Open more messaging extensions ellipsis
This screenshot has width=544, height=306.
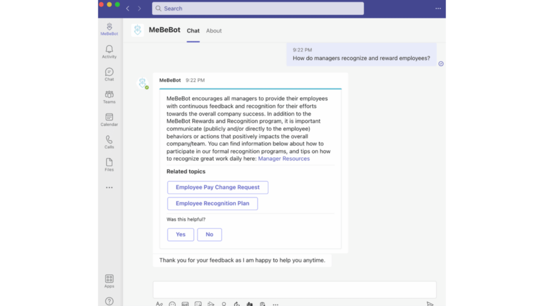click(276, 304)
